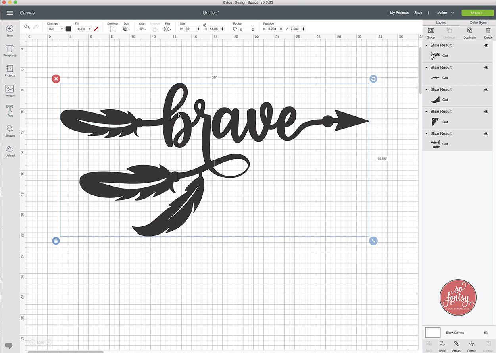Click the green Make It button
The height and width of the screenshot is (353, 496).
(477, 13)
